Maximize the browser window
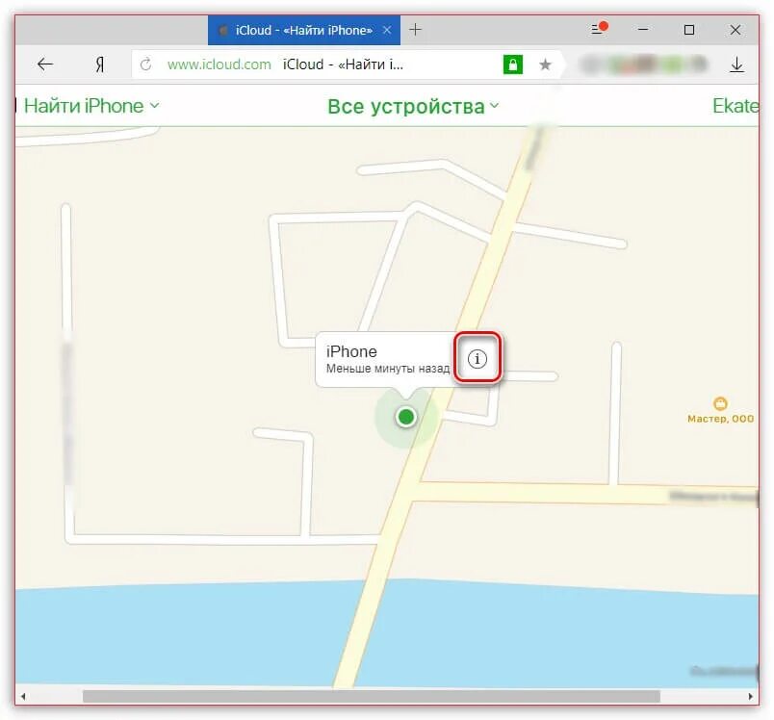Image resolution: width=774 pixels, height=720 pixels. tap(689, 30)
